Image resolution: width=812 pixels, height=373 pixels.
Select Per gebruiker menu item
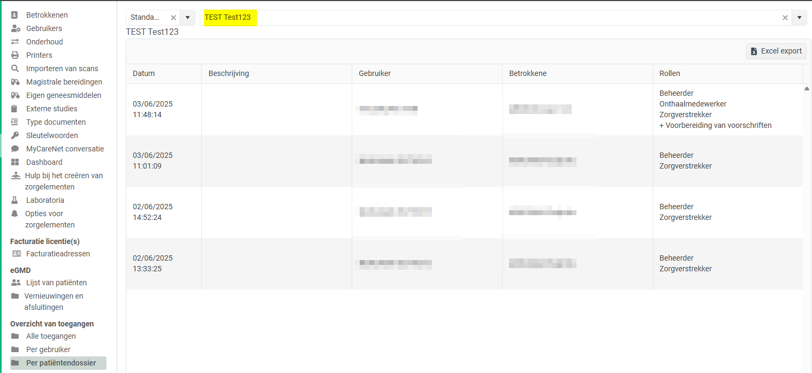(48, 349)
